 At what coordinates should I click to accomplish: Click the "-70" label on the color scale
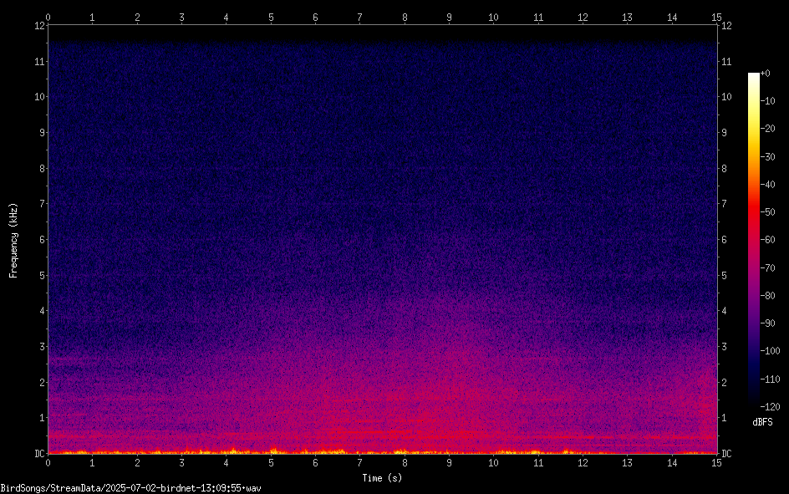pyautogui.click(x=768, y=268)
